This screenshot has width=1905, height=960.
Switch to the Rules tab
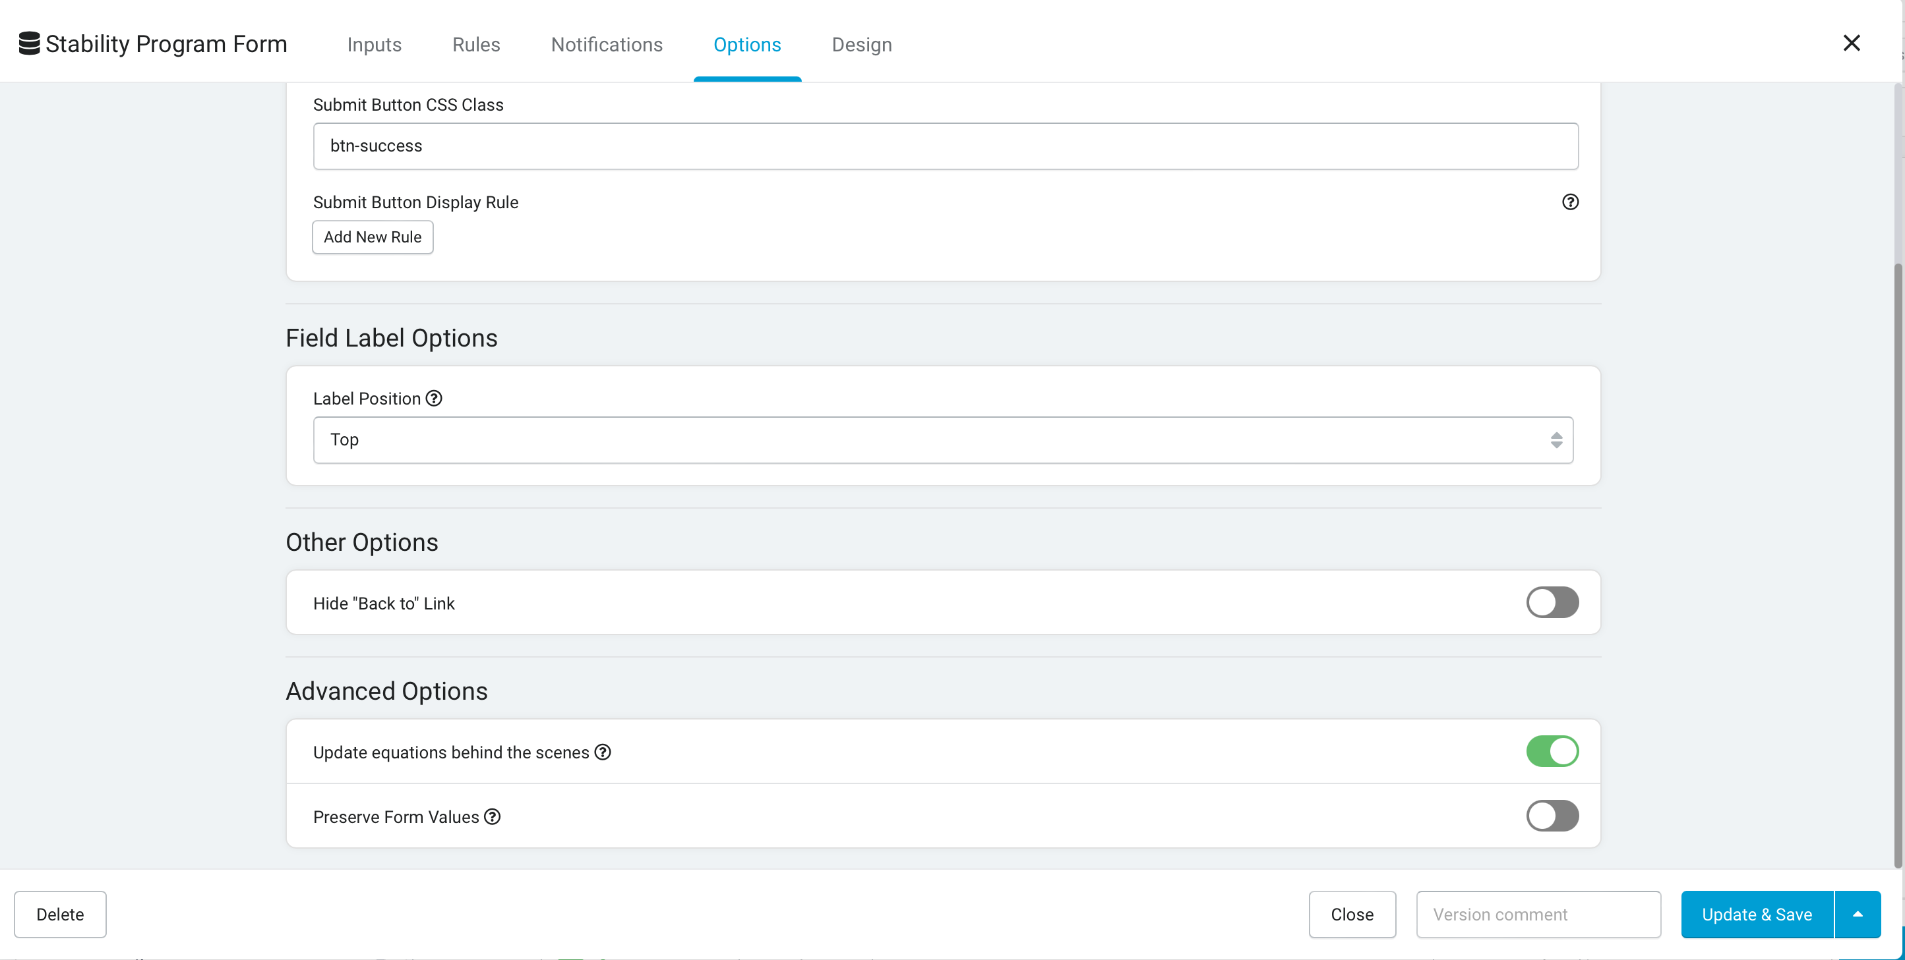coord(476,44)
